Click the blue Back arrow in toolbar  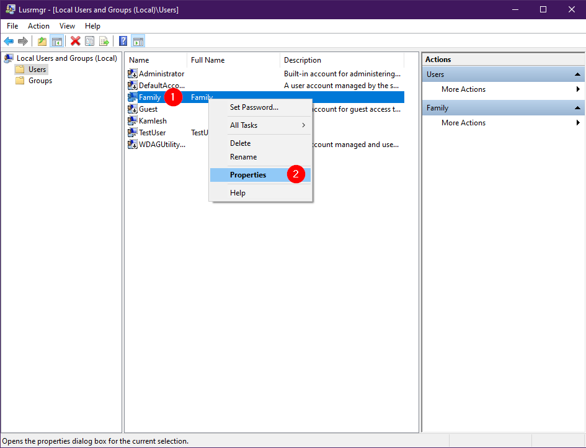tap(9, 42)
